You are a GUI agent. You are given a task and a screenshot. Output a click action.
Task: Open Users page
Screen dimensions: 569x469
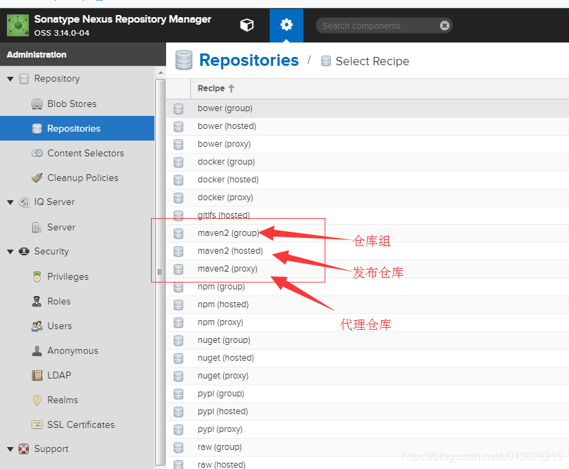coord(60,326)
